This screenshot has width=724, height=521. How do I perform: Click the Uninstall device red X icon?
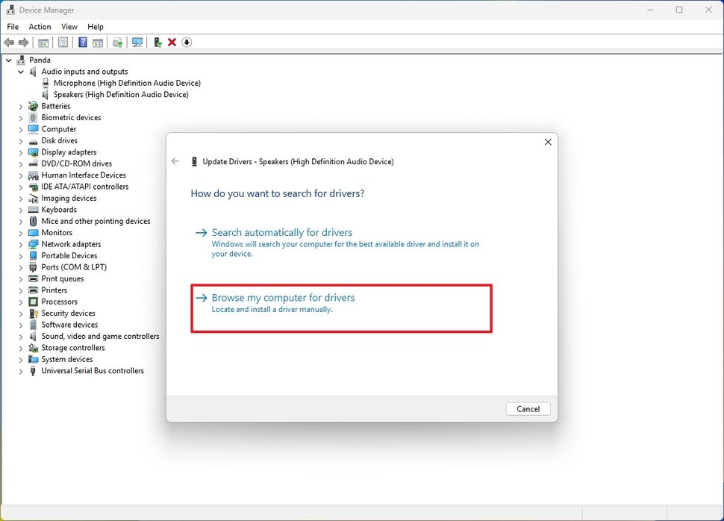point(171,42)
